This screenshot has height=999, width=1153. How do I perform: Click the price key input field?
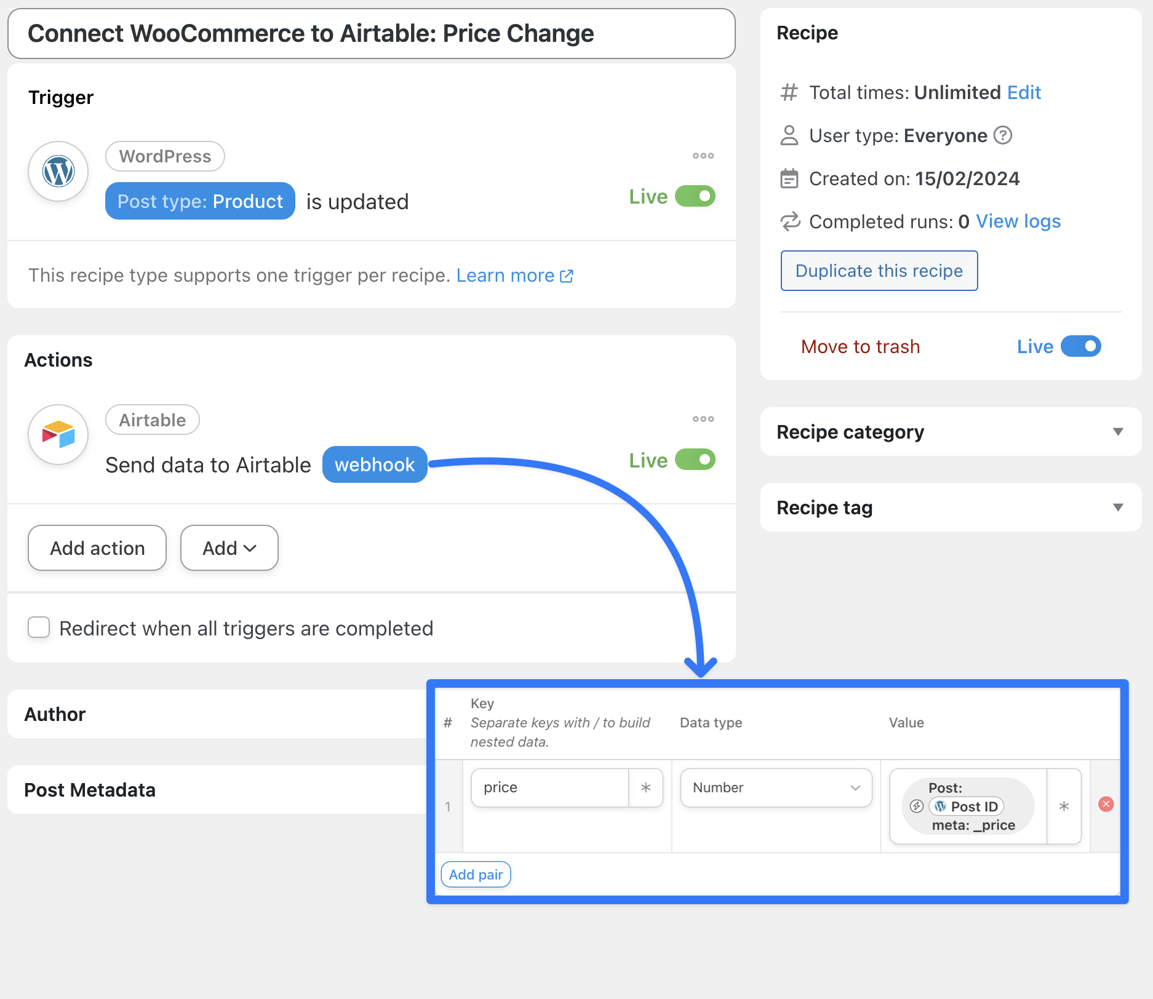[x=549, y=787]
